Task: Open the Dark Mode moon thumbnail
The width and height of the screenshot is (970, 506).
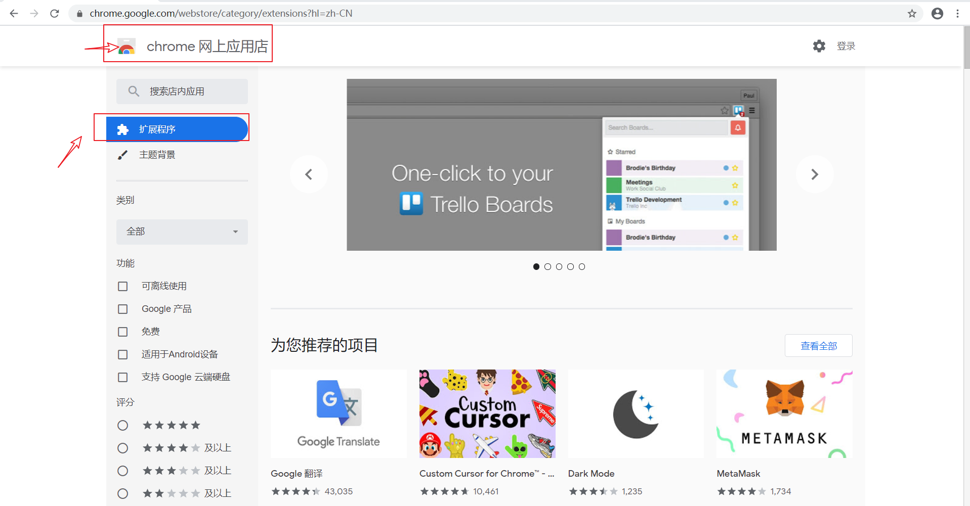Action: 636,413
